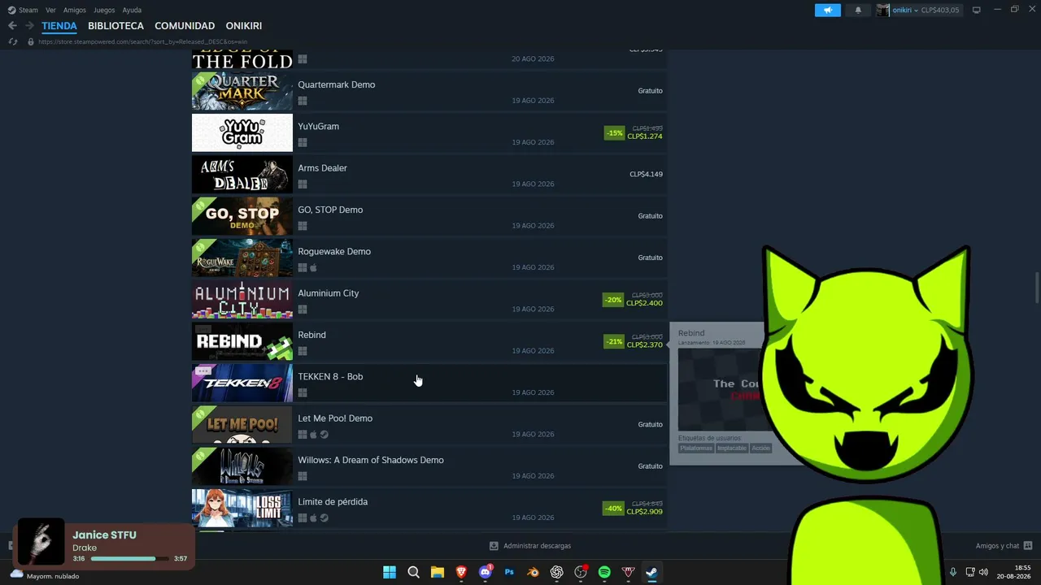Open the GO, STOP Demo listing

coord(429,216)
